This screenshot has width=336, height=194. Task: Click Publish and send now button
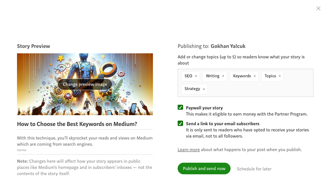204,168
